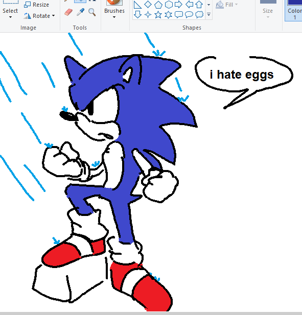Screen dimensions: 302x315
Task: Choose the hexagon shape
Action: coord(169,5)
